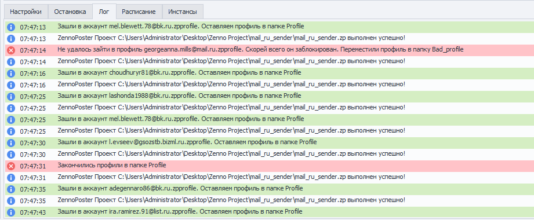
Task: Select 07:47:13 ZennoPoster 'выполнен успешно' message
Action: coord(231,38)
